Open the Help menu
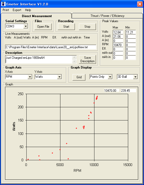144x185 pixels. 28,10
